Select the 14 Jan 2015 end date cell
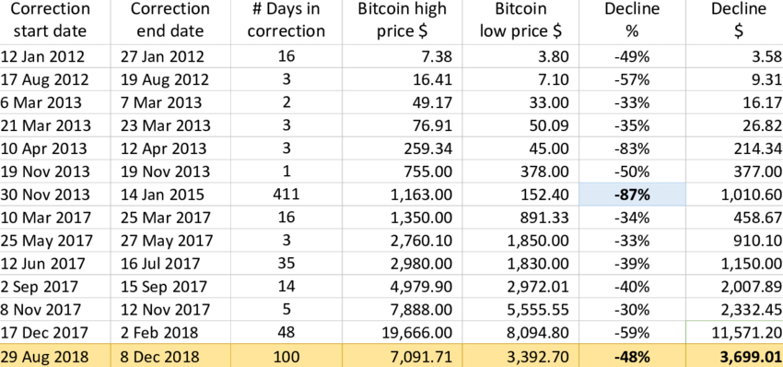This screenshot has height=367, width=783. pos(170,194)
